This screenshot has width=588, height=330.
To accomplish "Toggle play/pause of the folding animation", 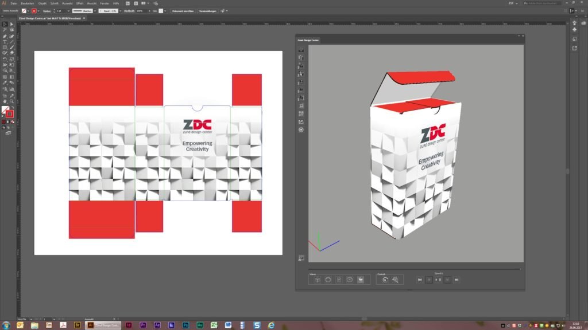I will (x=438, y=280).
